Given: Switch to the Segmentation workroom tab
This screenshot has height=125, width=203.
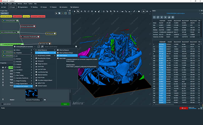Looking at the screenshot, I should 23,7.
